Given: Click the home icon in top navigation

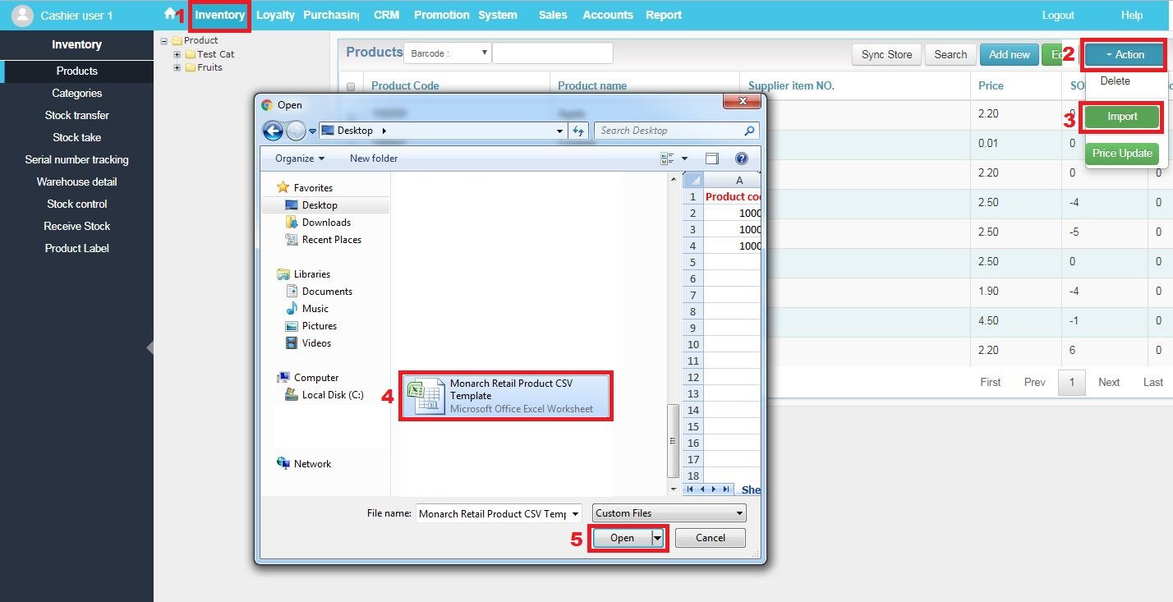Looking at the screenshot, I should pos(170,14).
